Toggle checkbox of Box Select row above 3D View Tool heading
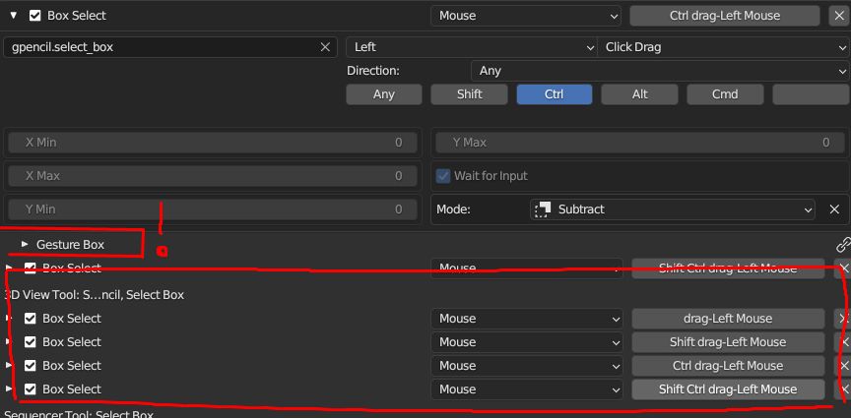The height and width of the screenshot is (418, 851). click(x=31, y=268)
